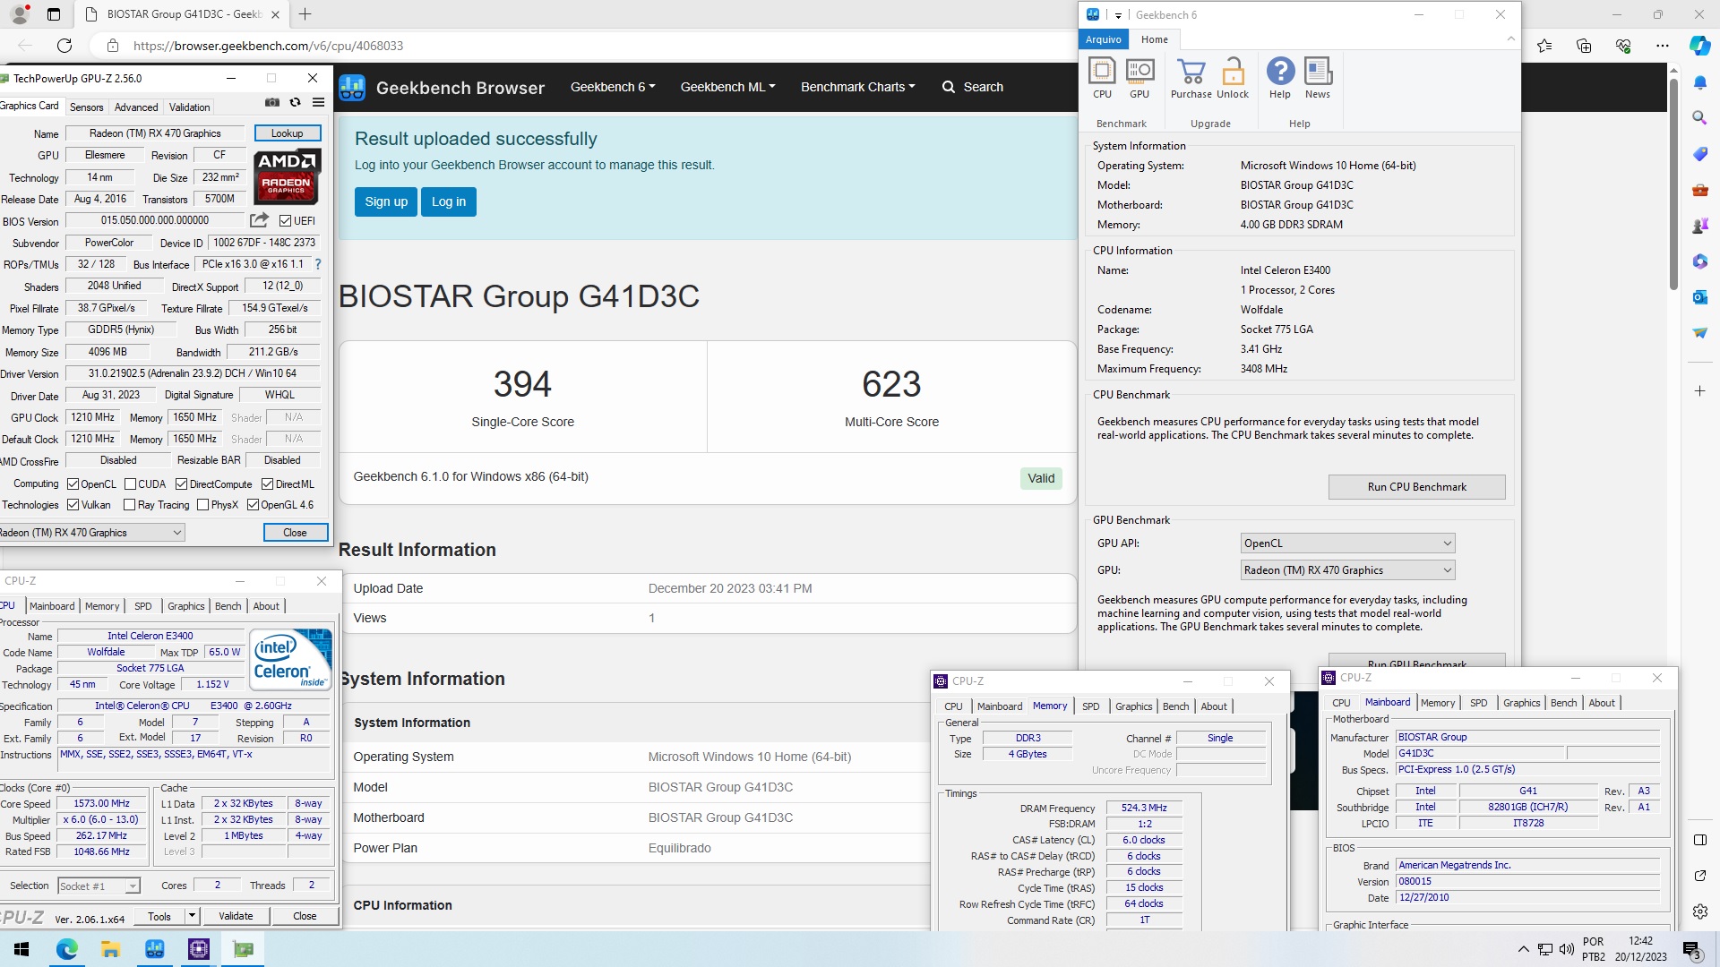Toggle the CUDA checkbox in GPU-Z

pyautogui.click(x=130, y=484)
